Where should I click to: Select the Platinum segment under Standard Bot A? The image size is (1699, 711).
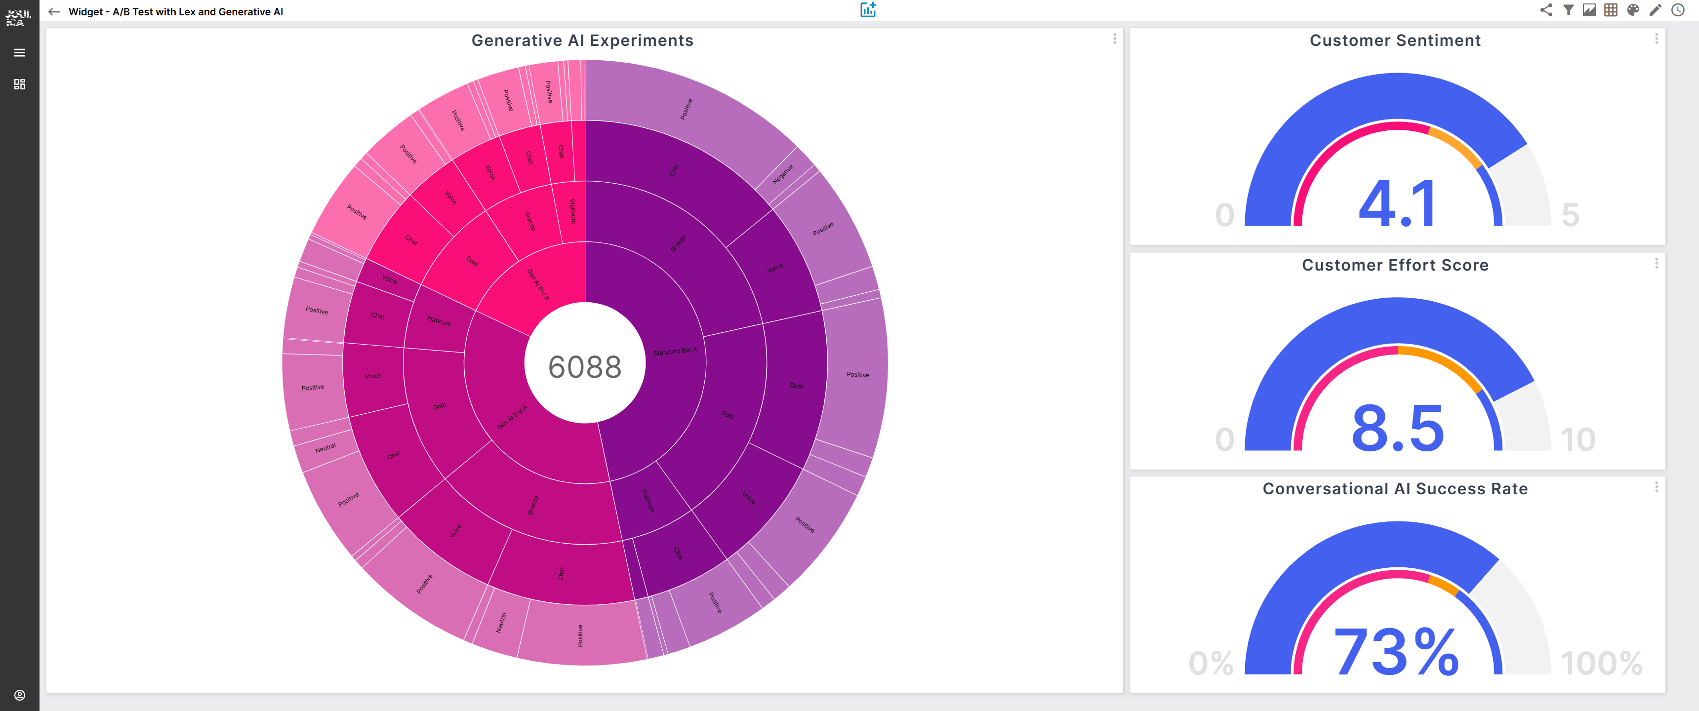point(648,501)
